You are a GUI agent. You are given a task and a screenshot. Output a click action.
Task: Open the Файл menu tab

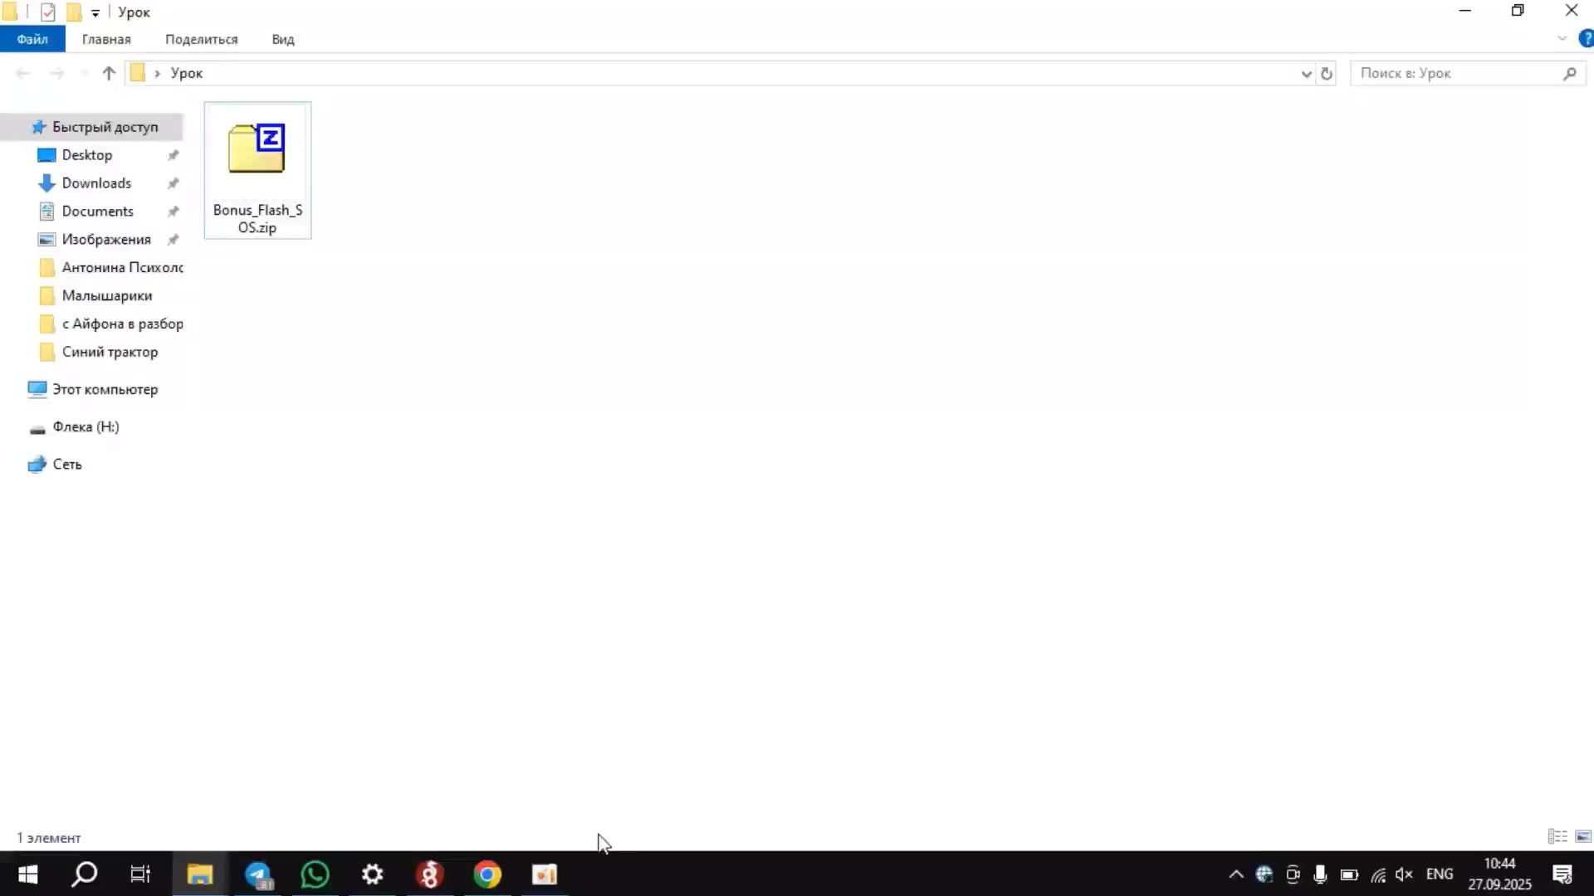click(x=32, y=39)
